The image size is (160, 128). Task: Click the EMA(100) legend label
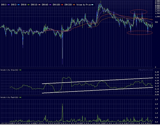pyautogui.click(x=56, y=5)
